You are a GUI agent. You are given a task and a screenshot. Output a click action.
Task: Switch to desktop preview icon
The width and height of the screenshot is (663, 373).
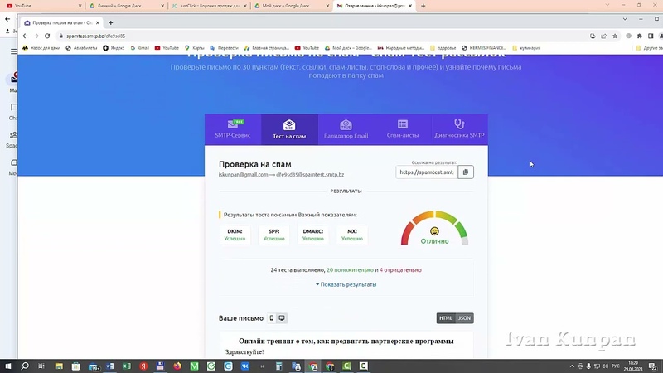tap(282, 318)
